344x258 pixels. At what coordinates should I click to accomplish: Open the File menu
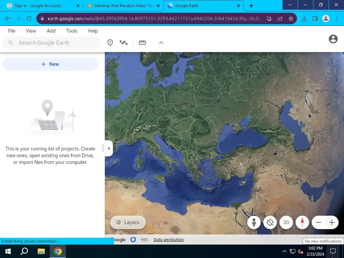(12, 31)
